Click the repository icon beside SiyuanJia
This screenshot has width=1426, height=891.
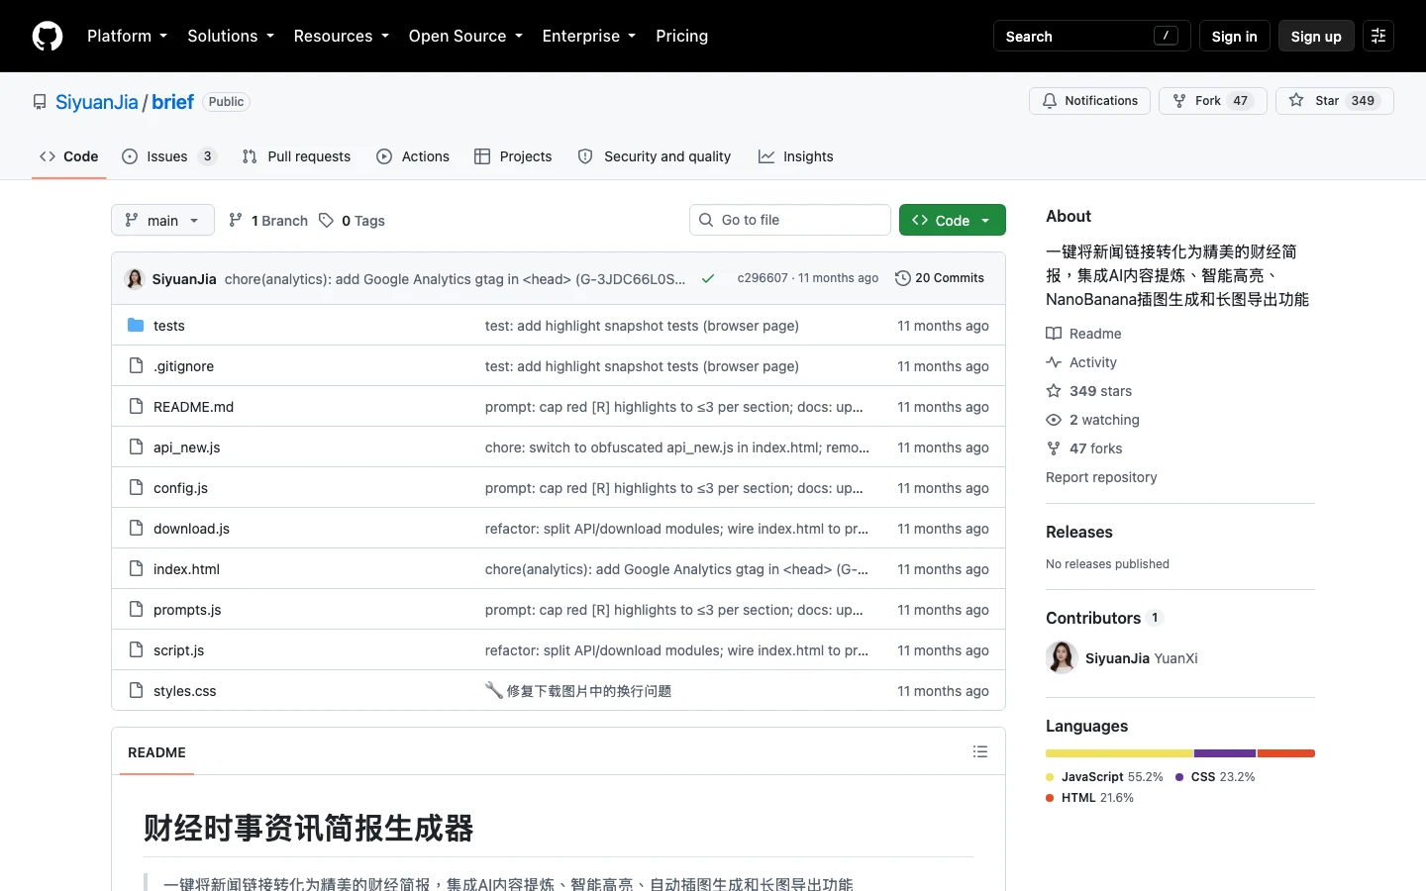(x=40, y=102)
